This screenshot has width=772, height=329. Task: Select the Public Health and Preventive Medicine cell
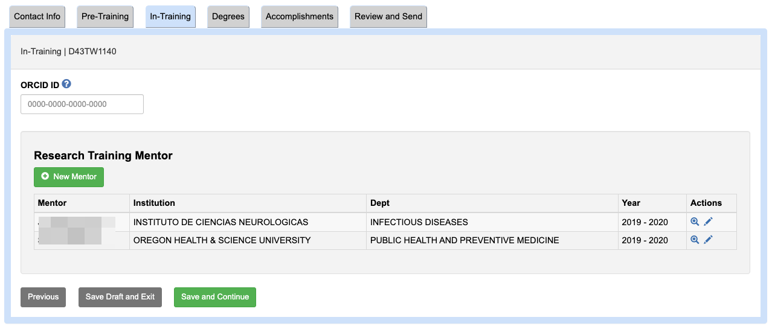(x=465, y=240)
